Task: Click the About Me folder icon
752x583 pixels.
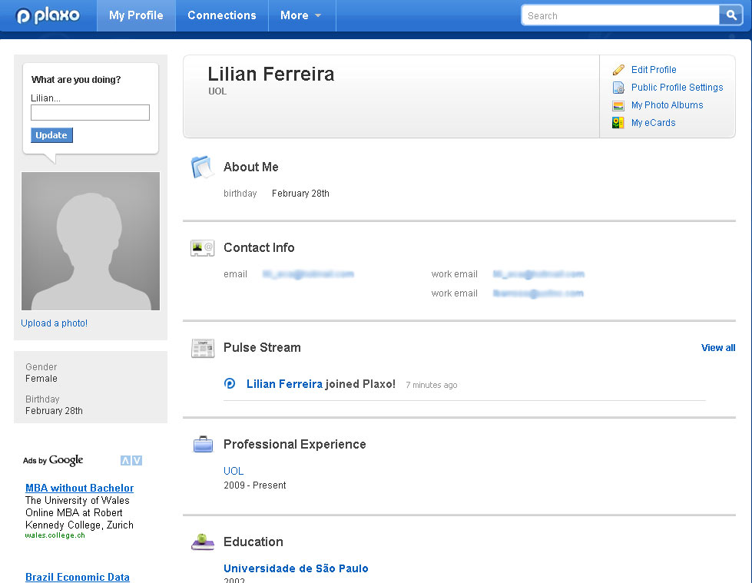Action: pos(202,167)
